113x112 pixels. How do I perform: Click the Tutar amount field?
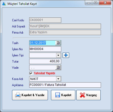pos(45,61)
